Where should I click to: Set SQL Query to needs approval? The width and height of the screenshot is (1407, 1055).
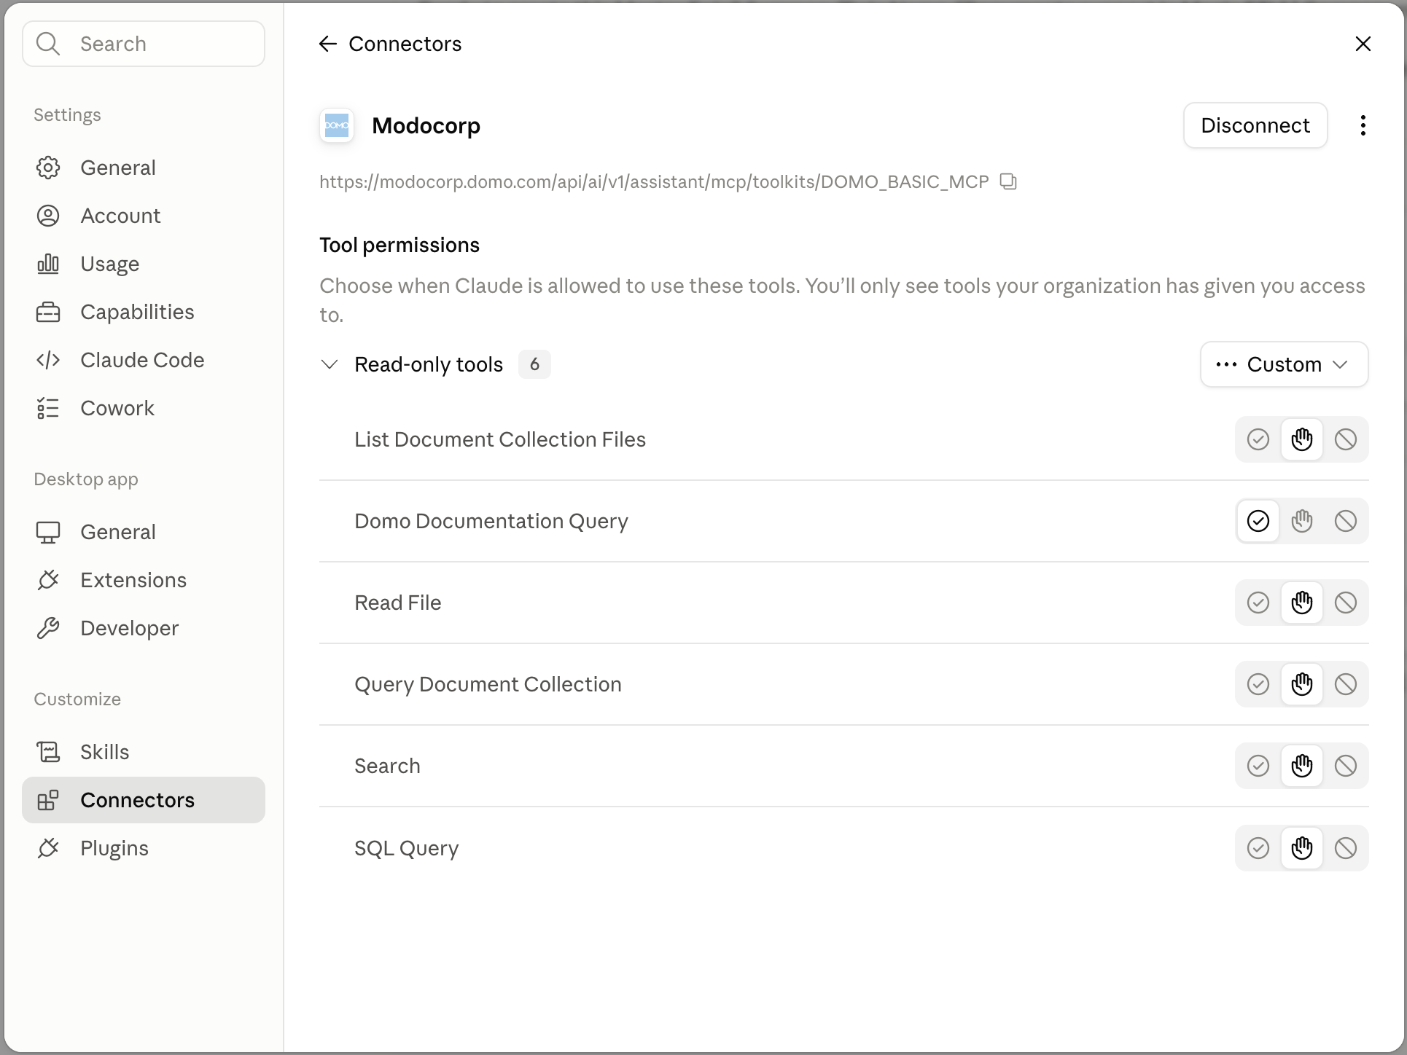[1302, 848]
